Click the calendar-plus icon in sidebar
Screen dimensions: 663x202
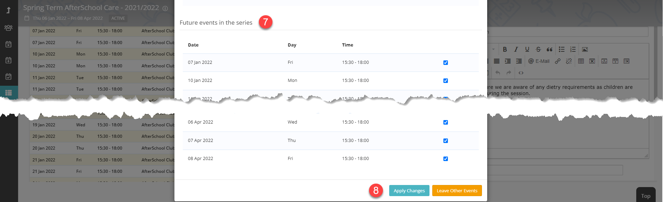(x=9, y=60)
